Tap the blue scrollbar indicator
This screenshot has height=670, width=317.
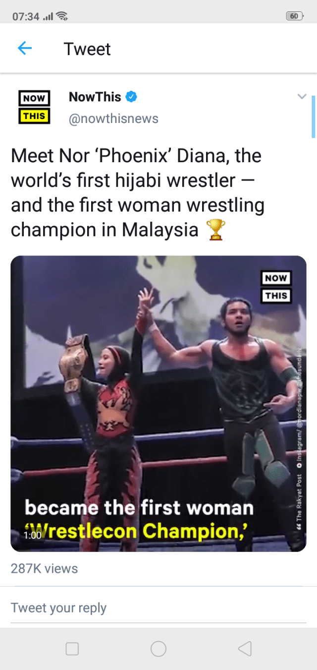(x=313, y=117)
